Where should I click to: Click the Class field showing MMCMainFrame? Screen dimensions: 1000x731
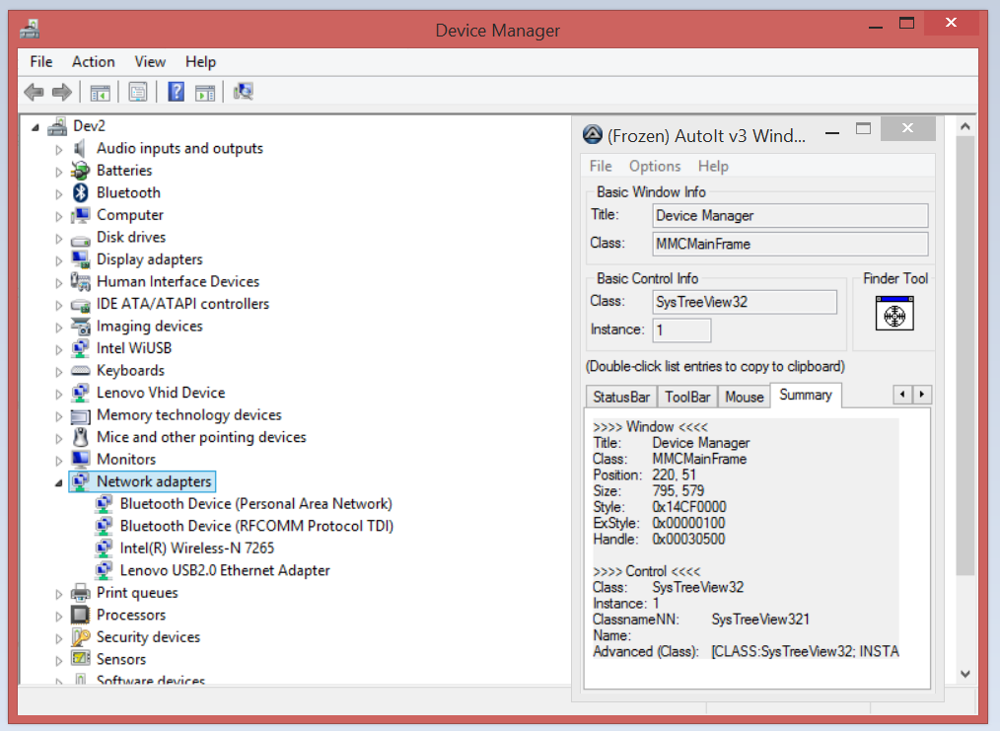tap(790, 244)
